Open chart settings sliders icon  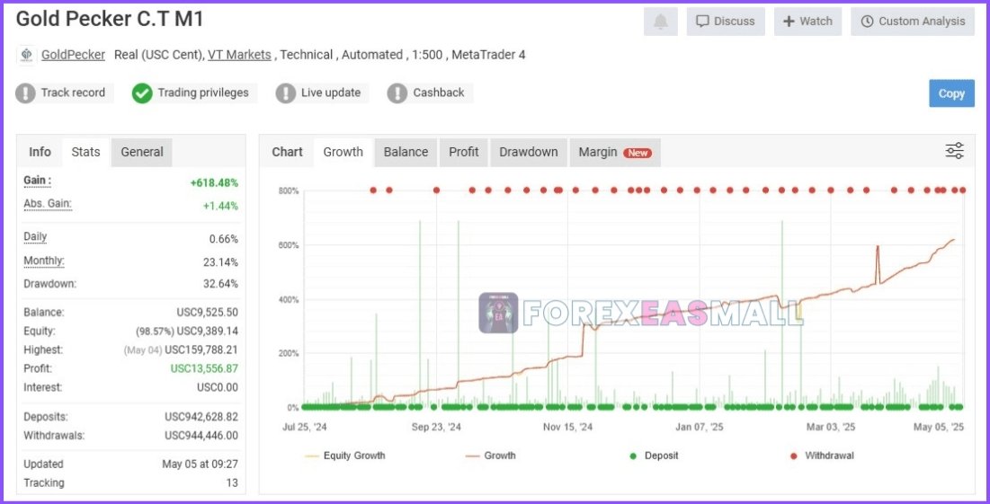(x=954, y=151)
